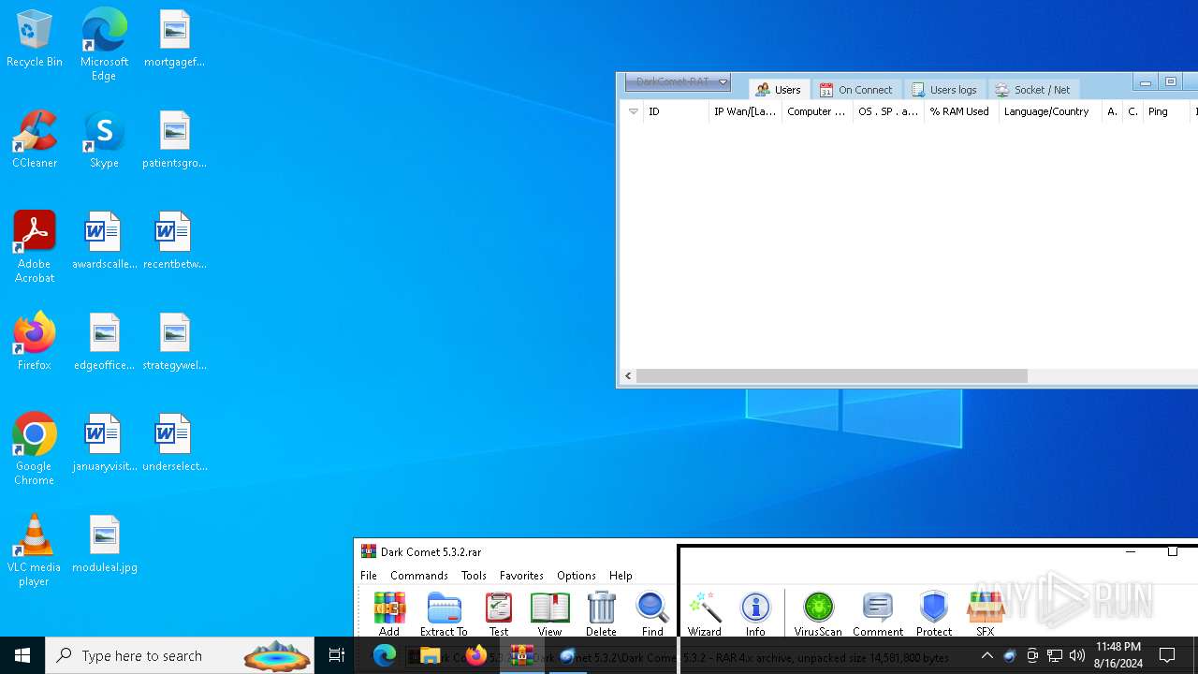Select the awardscalle... Word document

104,242
